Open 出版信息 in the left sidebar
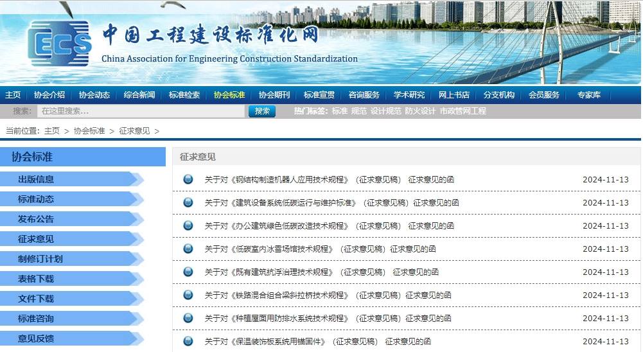The image size is (643, 352). pyautogui.click(x=36, y=179)
